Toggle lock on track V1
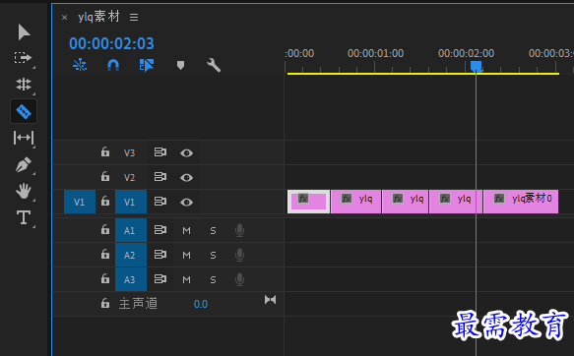This screenshot has width=574, height=356. pos(105,201)
